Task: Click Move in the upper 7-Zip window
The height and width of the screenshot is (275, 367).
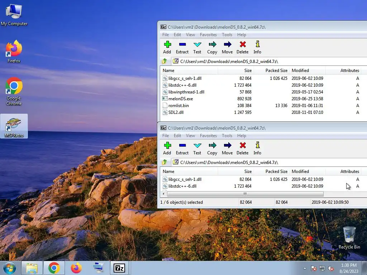Action: click(x=227, y=48)
